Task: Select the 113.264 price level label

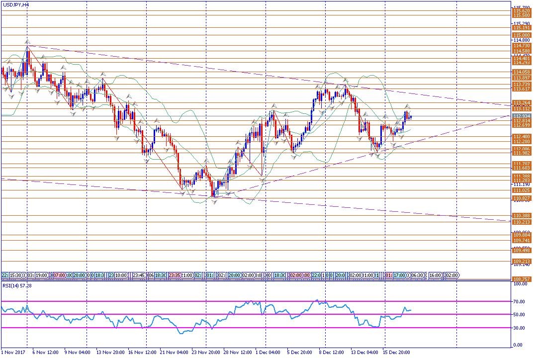Action: [x=522, y=103]
